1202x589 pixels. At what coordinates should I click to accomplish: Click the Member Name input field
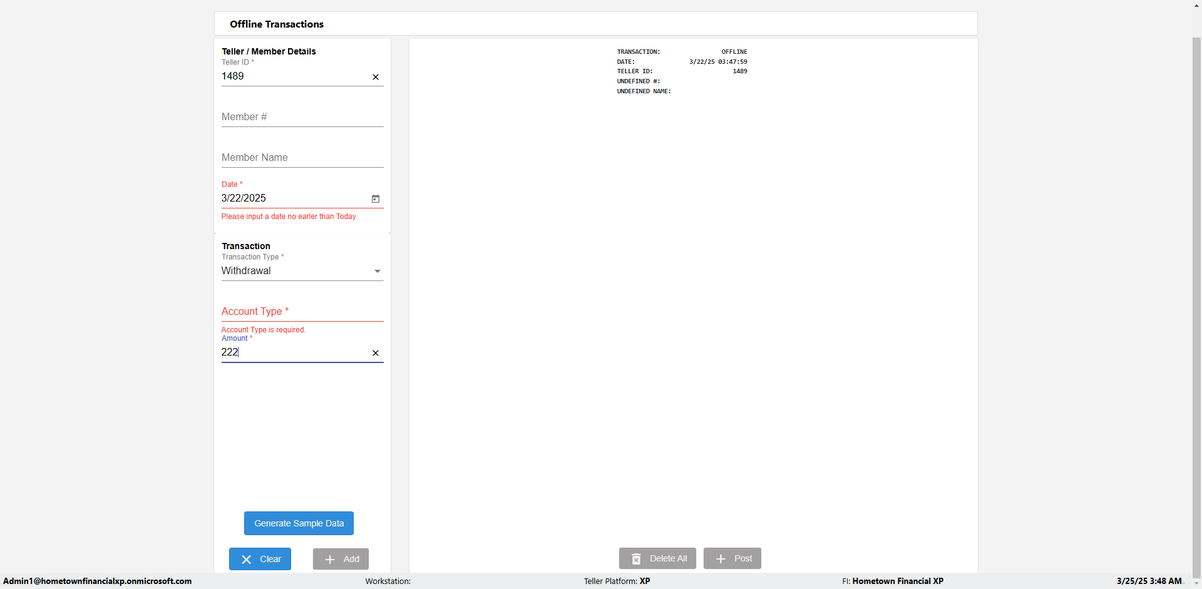(x=302, y=158)
